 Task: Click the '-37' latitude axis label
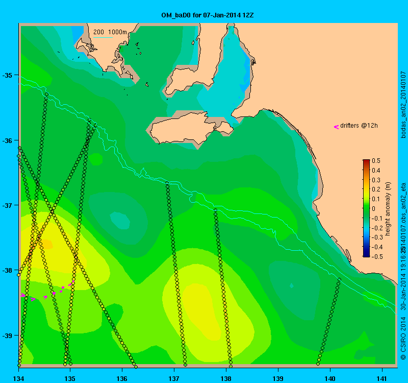tap(7, 205)
